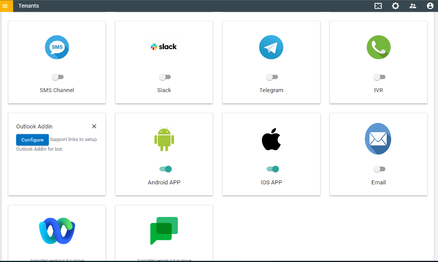This screenshot has height=262, width=438.
Task: Click the IVR card label
Action: pyautogui.click(x=379, y=90)
